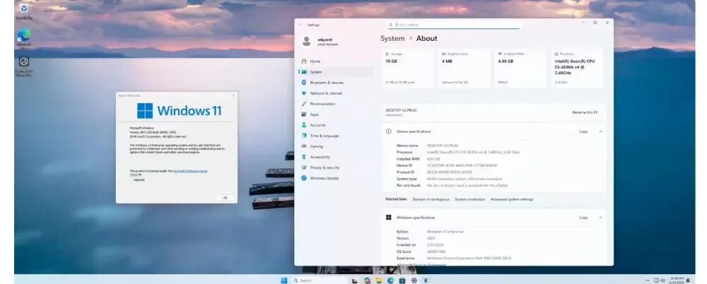This screenshot has width=707, height=284.
Task: Select the Recycle Bin desktop icon
Action: click(x=23, y=11)
